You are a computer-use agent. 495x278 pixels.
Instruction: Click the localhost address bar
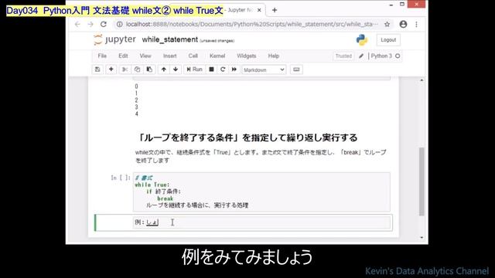point(251,24)
